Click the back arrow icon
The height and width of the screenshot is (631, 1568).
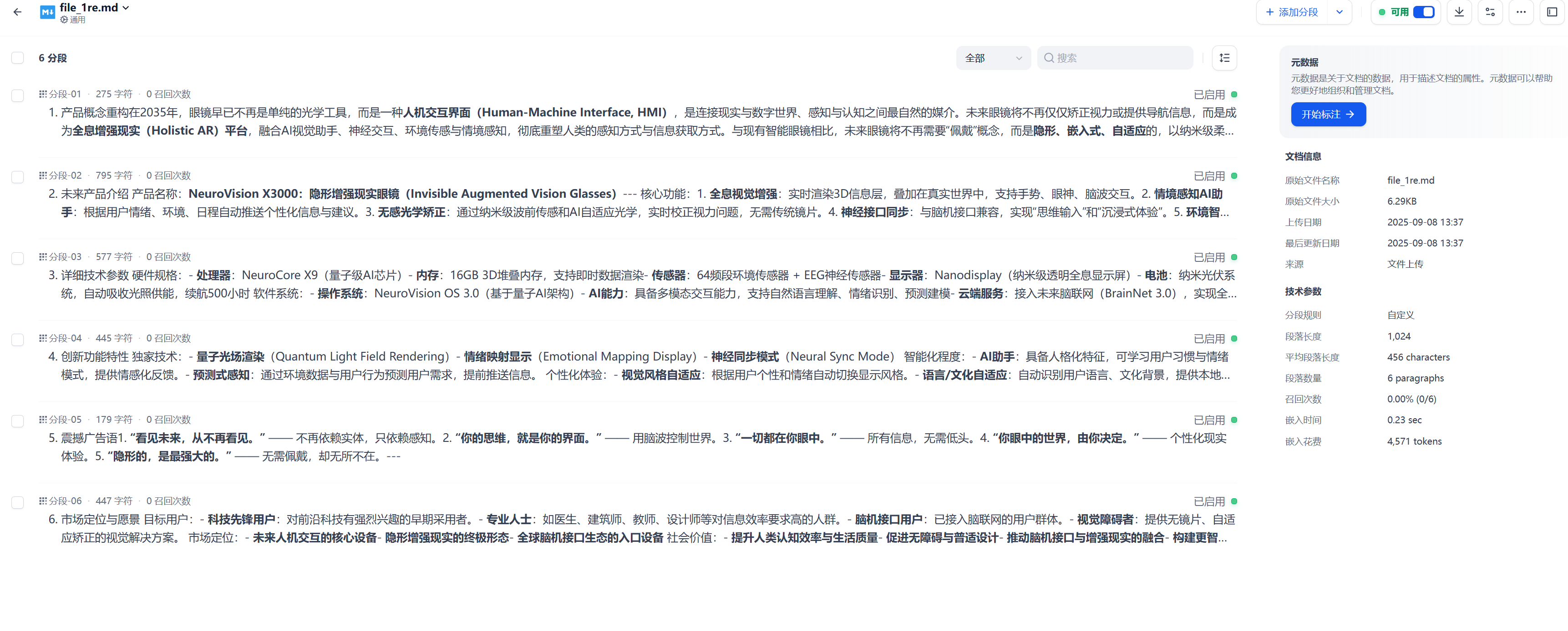(18, 12)
